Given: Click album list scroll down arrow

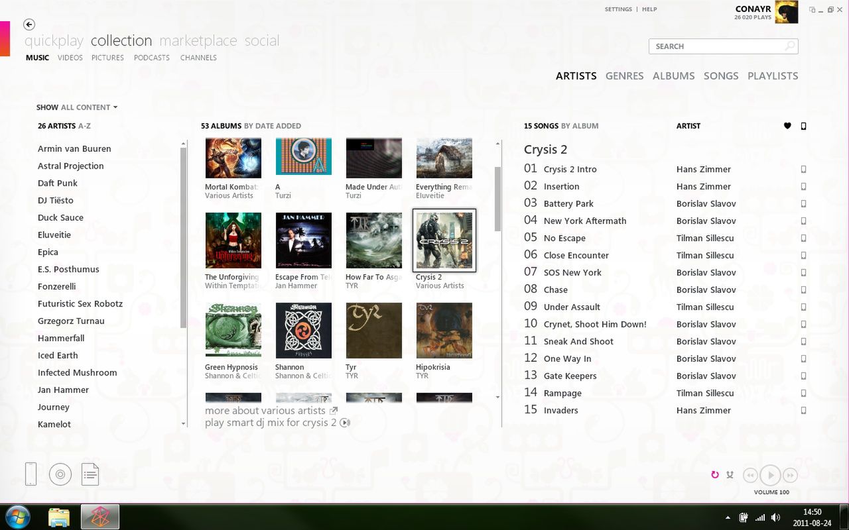Looking at the screenshot, I should 498,397.
